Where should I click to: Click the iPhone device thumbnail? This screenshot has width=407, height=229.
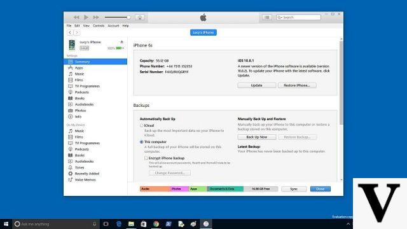72,45
